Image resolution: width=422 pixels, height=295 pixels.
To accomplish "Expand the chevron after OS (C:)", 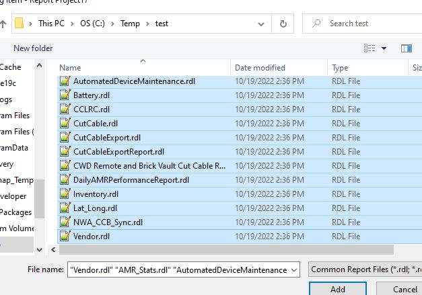I will tap(113, 24).
